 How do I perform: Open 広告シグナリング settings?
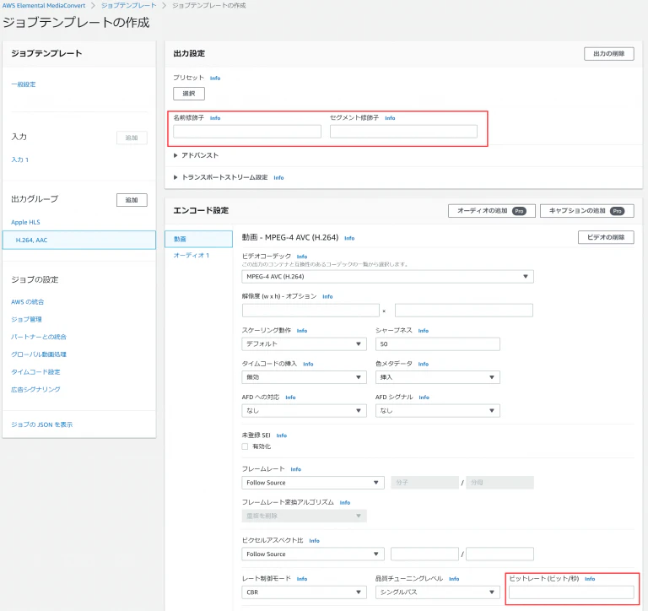tap(35, 389)
